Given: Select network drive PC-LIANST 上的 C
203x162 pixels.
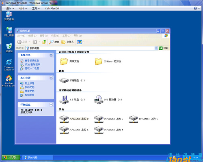Looking at the screenshot, I should point(109,119).
